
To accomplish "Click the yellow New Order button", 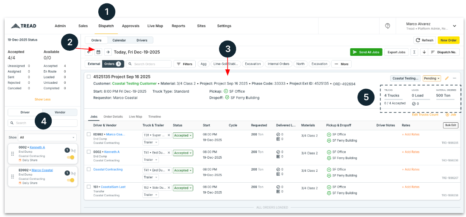I will 449,40.
